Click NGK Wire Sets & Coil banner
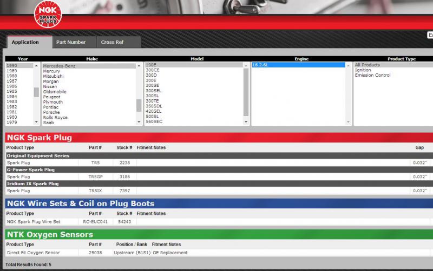Viewport: 433px width, 271px height. tap(219, 204)
